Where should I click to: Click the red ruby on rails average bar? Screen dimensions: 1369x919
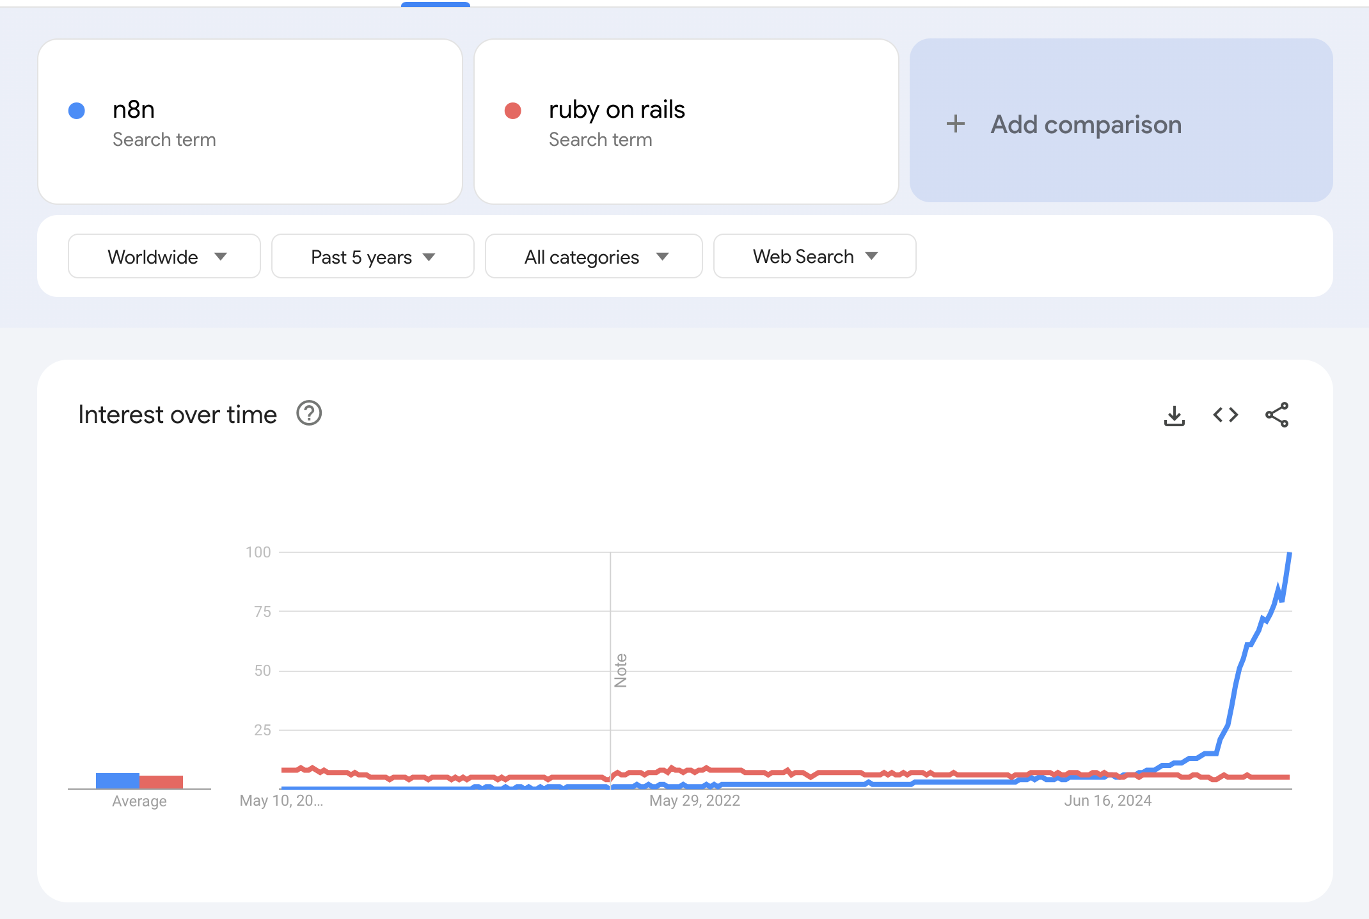[x=161, y=782]
